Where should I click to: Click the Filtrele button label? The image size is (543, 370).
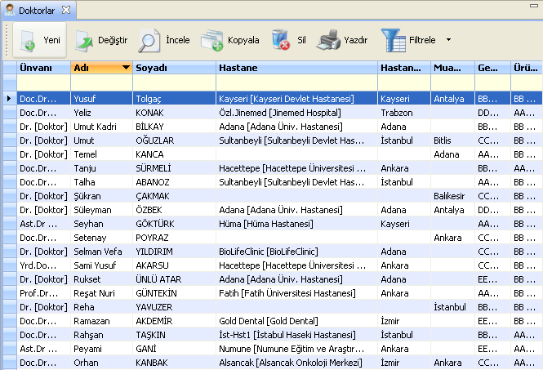pos(422,40)
